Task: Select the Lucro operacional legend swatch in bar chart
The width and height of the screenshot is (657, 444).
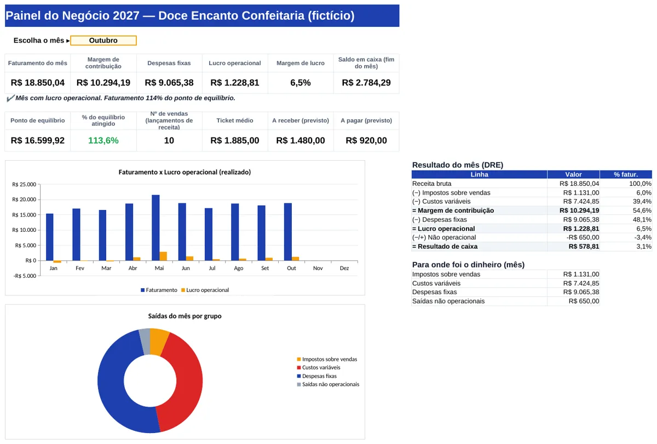Action: click(183, 290)
